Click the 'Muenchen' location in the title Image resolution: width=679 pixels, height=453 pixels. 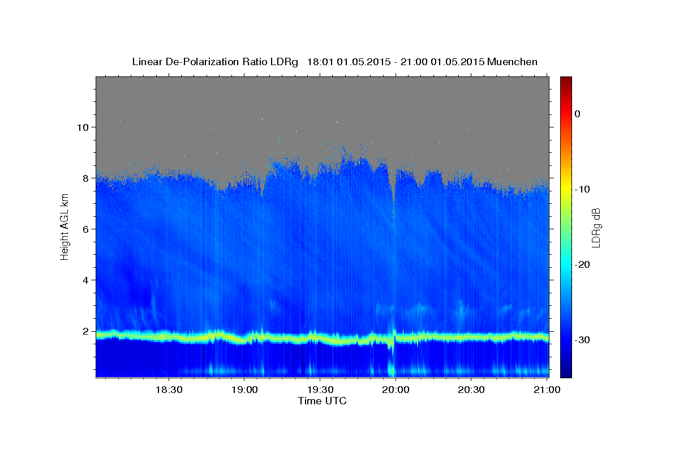point(513,62)
